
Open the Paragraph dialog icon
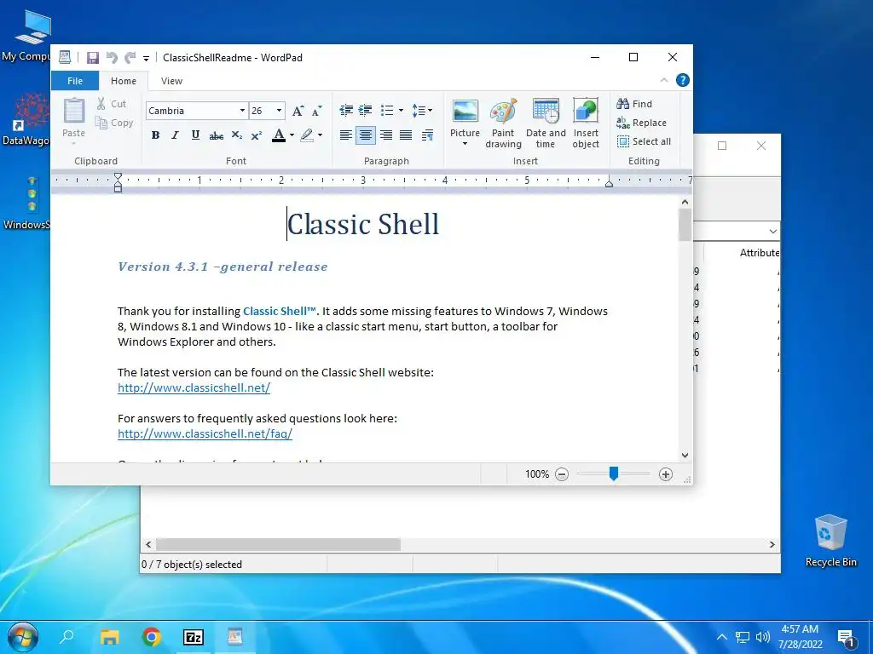pyautogui.click(x=428, y=135)
